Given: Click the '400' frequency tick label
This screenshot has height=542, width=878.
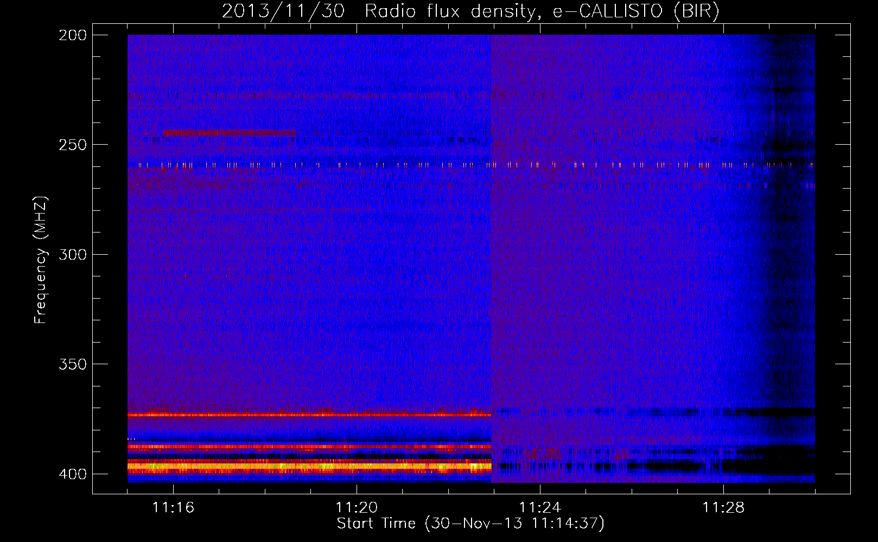Looking at the screenshot, I should pyautogui.click(x=73, y=474).
